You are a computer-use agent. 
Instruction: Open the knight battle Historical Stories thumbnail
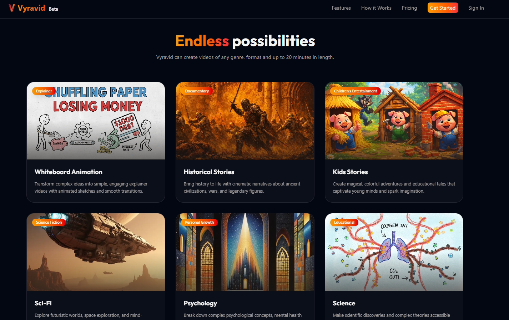(x=245, y=121)
